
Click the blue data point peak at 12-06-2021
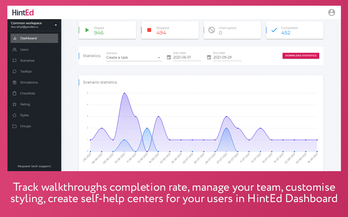coord(147,128)
